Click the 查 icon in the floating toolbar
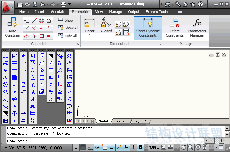Screen dimensions: 230x152 [60, 92]
